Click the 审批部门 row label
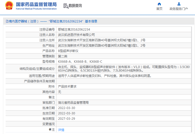The height and width of the screenshot is (134, 195). (x=48, y=102)
